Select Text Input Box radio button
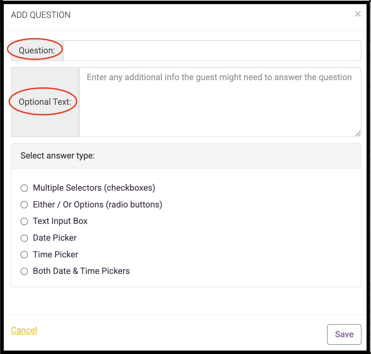Image resolution: width=371 pixels, height=354 pixels. point(24,222)
